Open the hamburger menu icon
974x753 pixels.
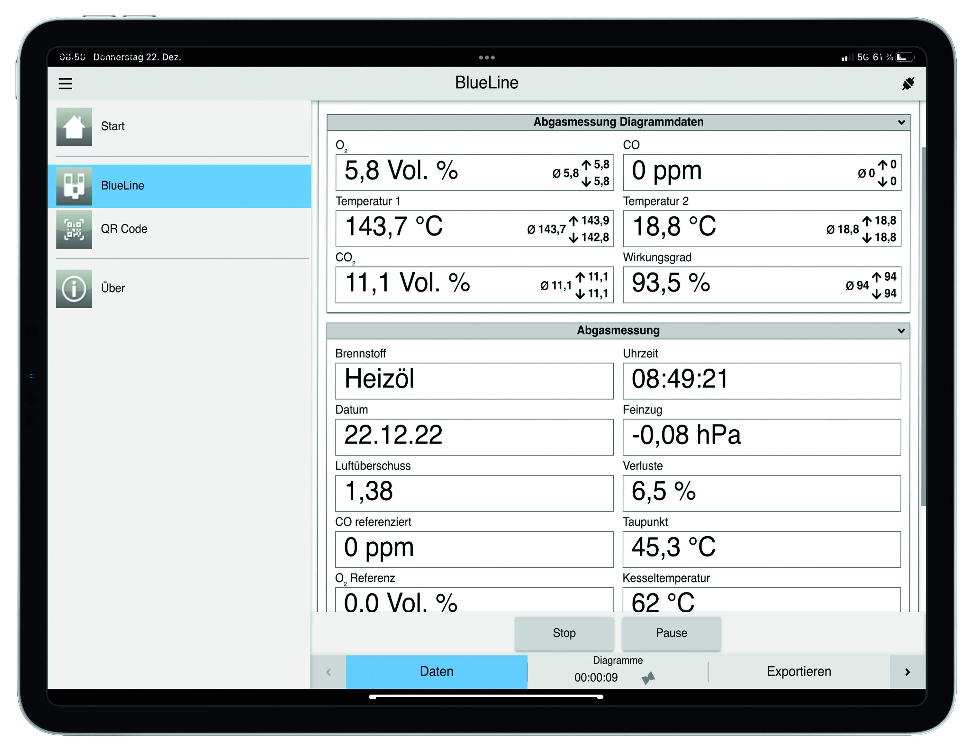[65, 83]
